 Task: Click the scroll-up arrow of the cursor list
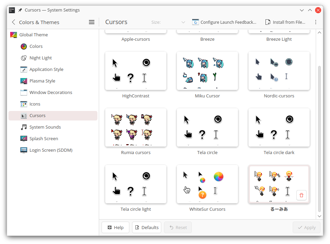tap(319, 33)
